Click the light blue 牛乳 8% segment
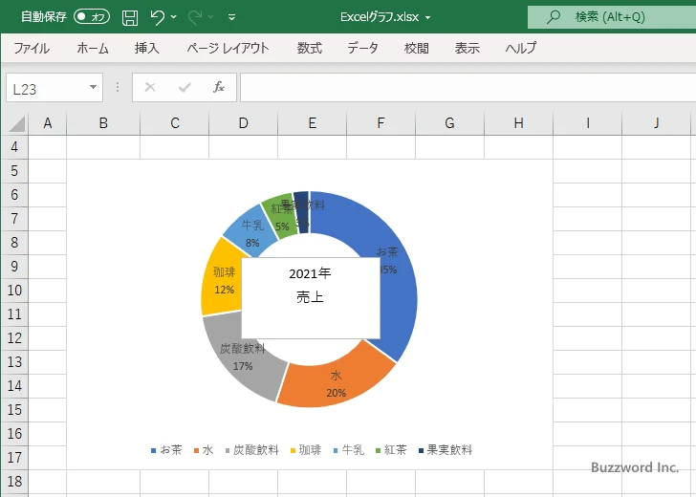This screenshot has width=696, height=497. 251,233
